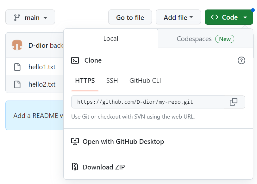This screenshot has width=257, height=184.
Task: Select the SSH clone tab
Action: coord(112,81)
